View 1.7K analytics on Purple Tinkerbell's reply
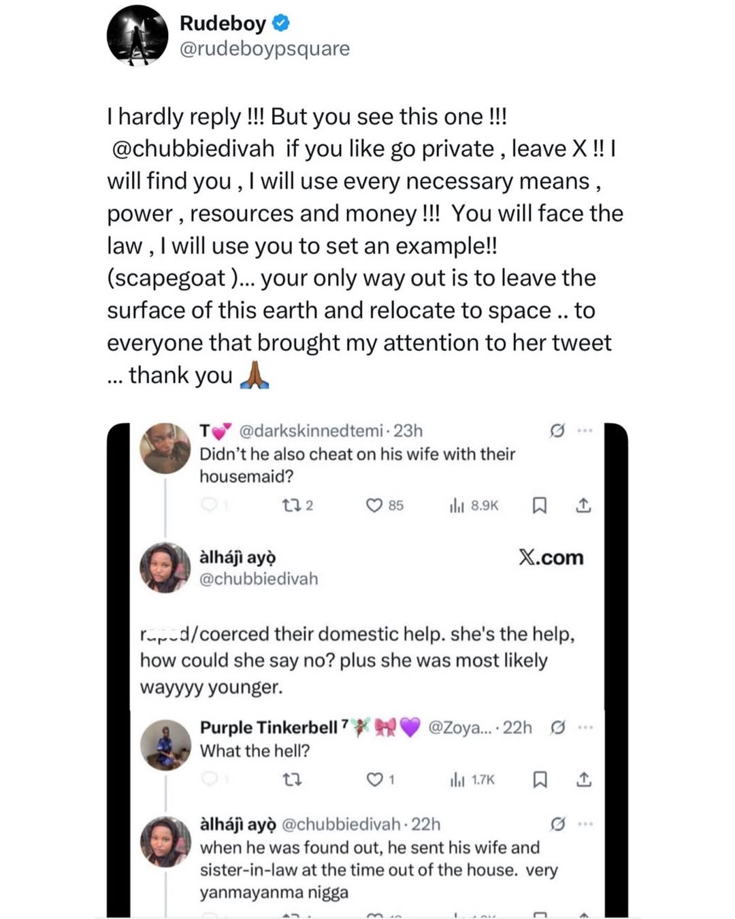This screenshot has height=919, width=735. (x=472, y=779)
